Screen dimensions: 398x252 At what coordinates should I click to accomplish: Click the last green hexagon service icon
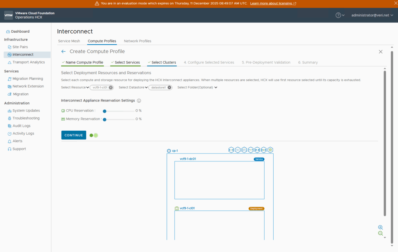[x=270, y=150]
